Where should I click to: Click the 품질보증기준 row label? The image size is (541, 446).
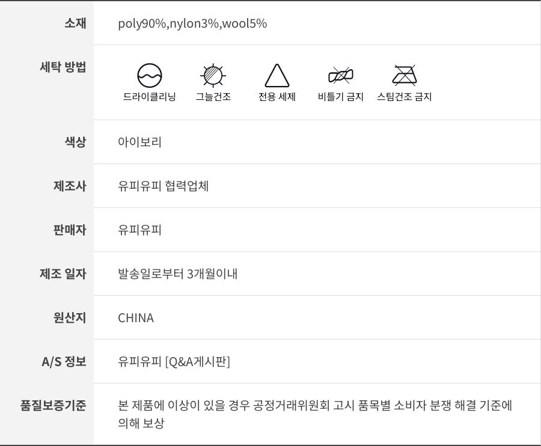click(x=53, y=405)
